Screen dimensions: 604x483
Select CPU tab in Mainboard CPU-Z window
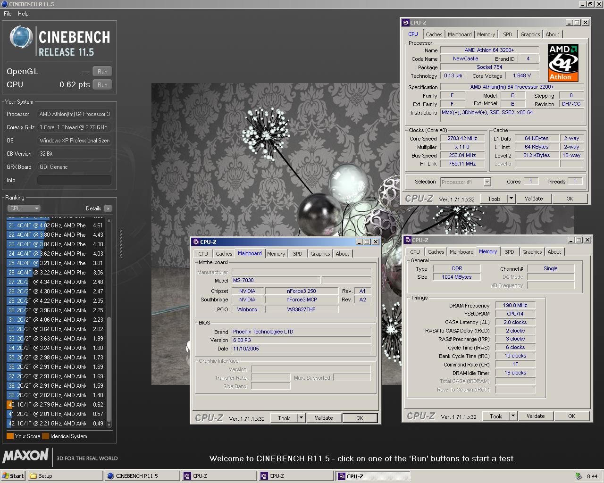[203, 254]
